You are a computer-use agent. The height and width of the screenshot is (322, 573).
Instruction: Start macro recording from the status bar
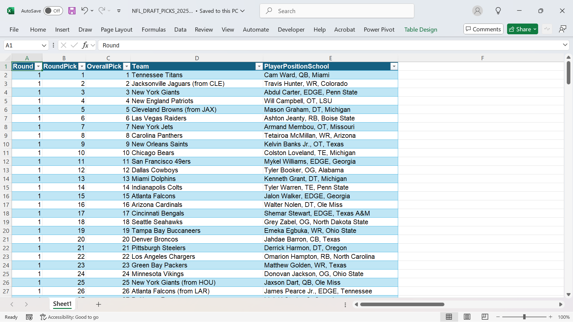coord(29,317)
